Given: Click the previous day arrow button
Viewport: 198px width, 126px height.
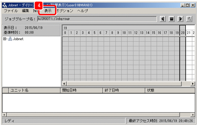Looking at the screenshot, I should (x=163, y=19).
